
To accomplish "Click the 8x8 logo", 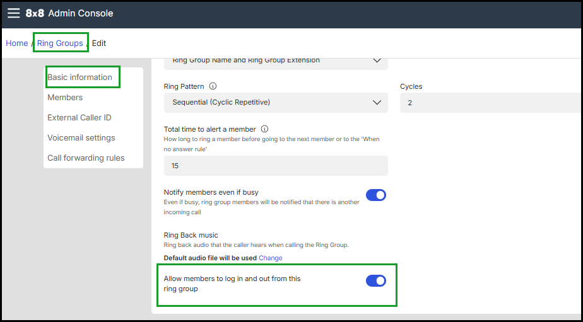I will pos(35,13).
